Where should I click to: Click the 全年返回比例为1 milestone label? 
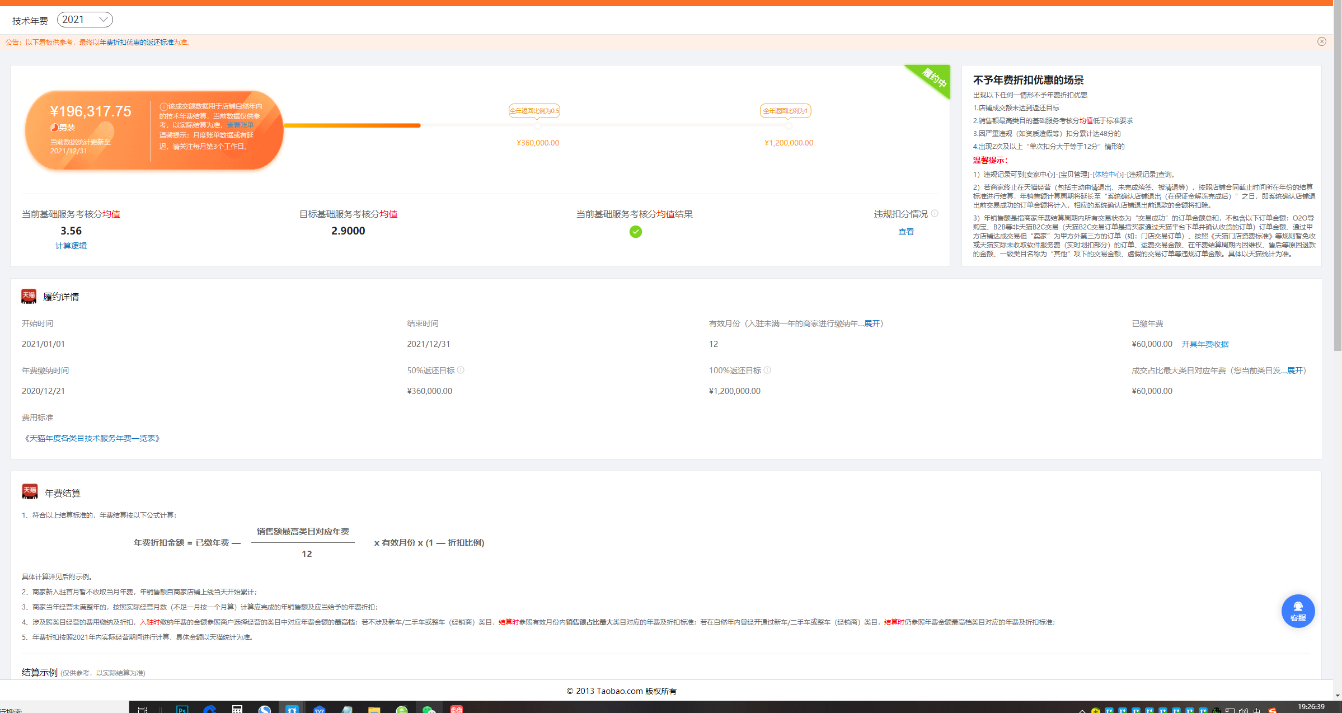[x=786, y=111]
